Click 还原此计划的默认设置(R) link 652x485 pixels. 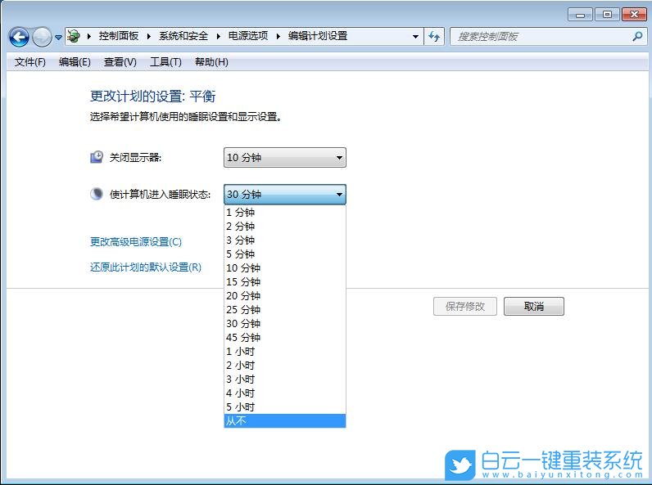point(146,267)
